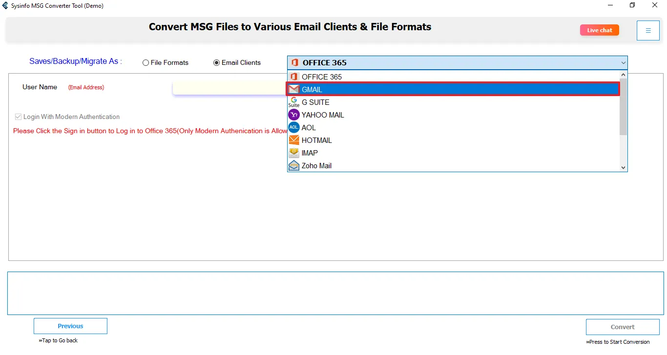Click the purple Yahoo Mail icon
The height and width of the screenshot is (355, 667).
294,115
